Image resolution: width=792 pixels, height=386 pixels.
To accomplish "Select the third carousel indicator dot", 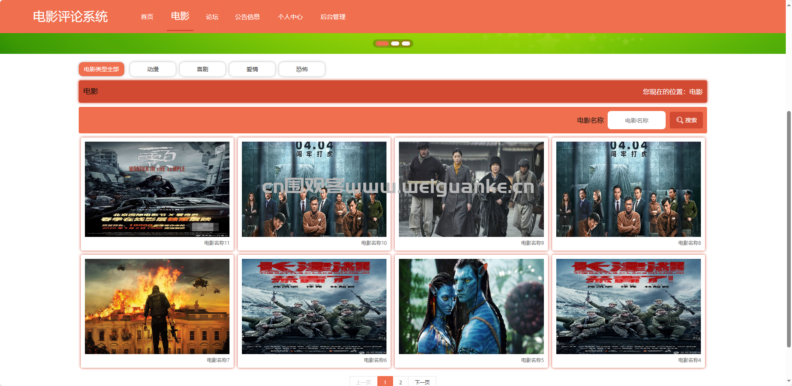I will point(406,43).
